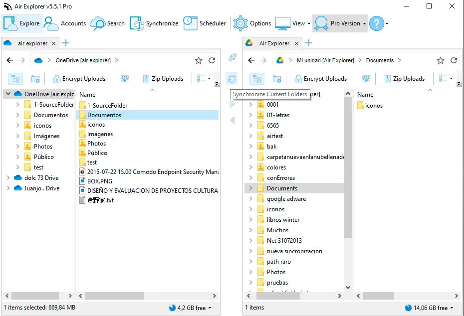Add a new tab in right pane

coord(309,43)
